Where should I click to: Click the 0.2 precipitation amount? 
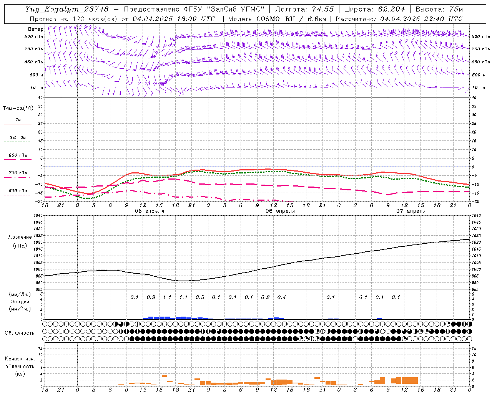point(265,297)
